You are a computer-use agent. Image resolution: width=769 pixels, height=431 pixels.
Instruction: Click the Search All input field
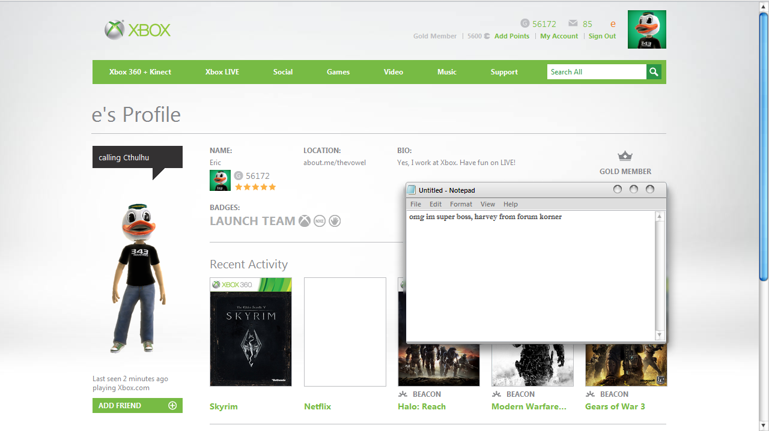(x=597, y=72)
